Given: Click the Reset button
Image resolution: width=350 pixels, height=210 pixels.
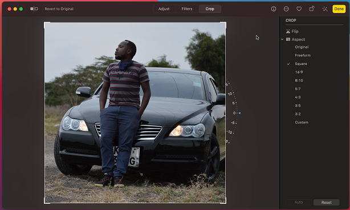Looking at the screenshot, I should click(x=326, y=203).
